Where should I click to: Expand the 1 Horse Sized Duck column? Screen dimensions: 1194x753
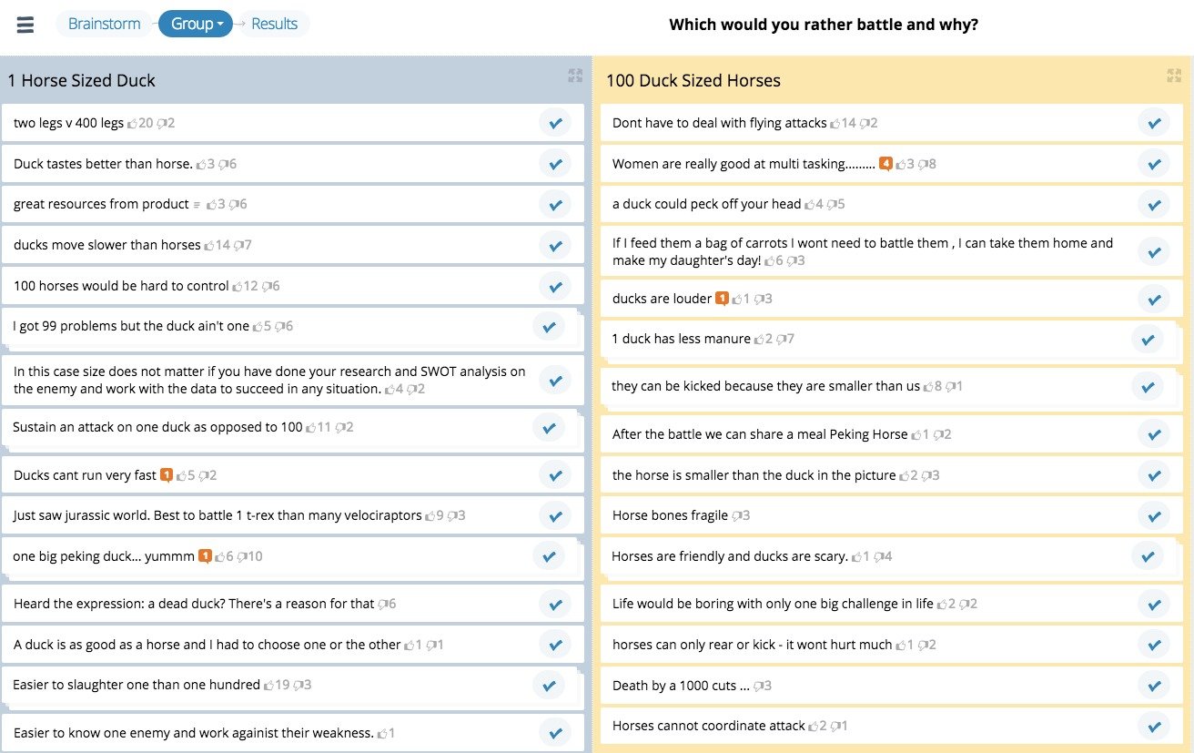[x=575, y=76]
